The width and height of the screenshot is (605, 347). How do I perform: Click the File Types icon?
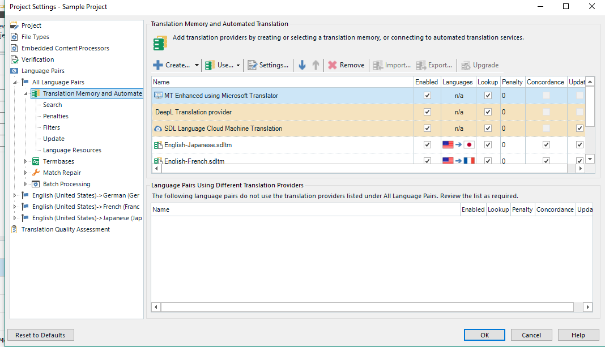tap(14, 37)
